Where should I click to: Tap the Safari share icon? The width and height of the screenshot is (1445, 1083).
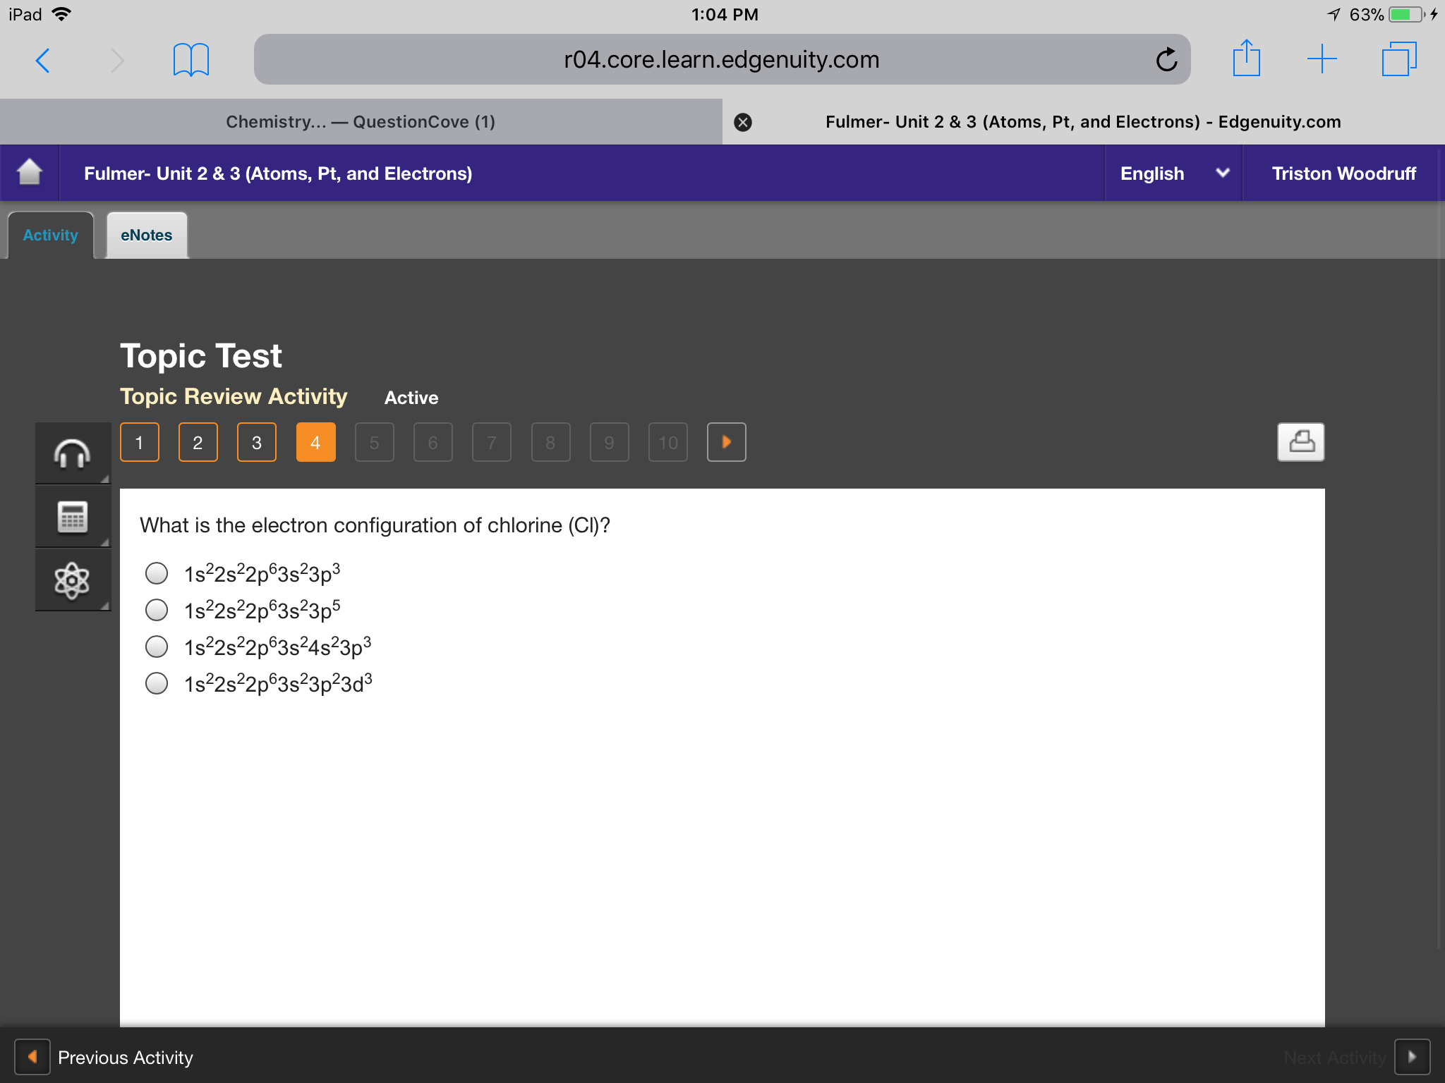(x=1246, y=59)
